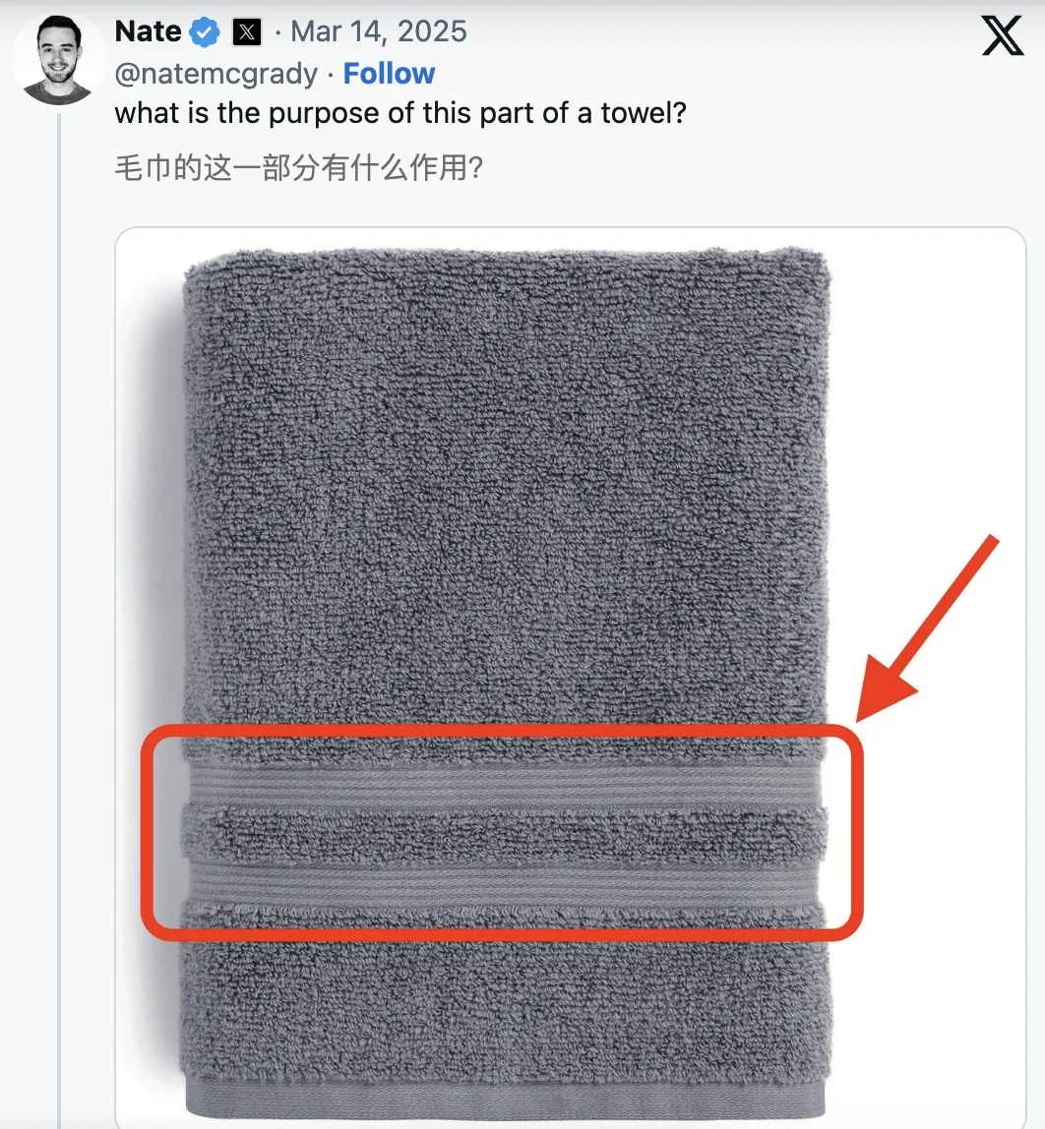The image size is (1045, 1129).
Task: Click the vertical thread line below avatar
Action: tap(59, 620)
